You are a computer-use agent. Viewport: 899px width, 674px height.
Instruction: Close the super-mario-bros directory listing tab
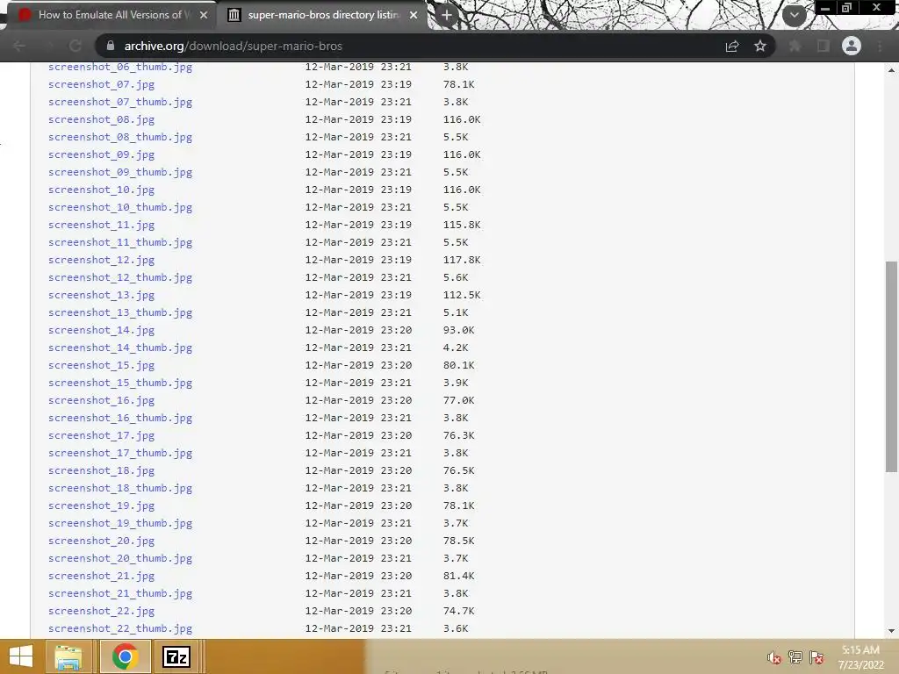414,15
